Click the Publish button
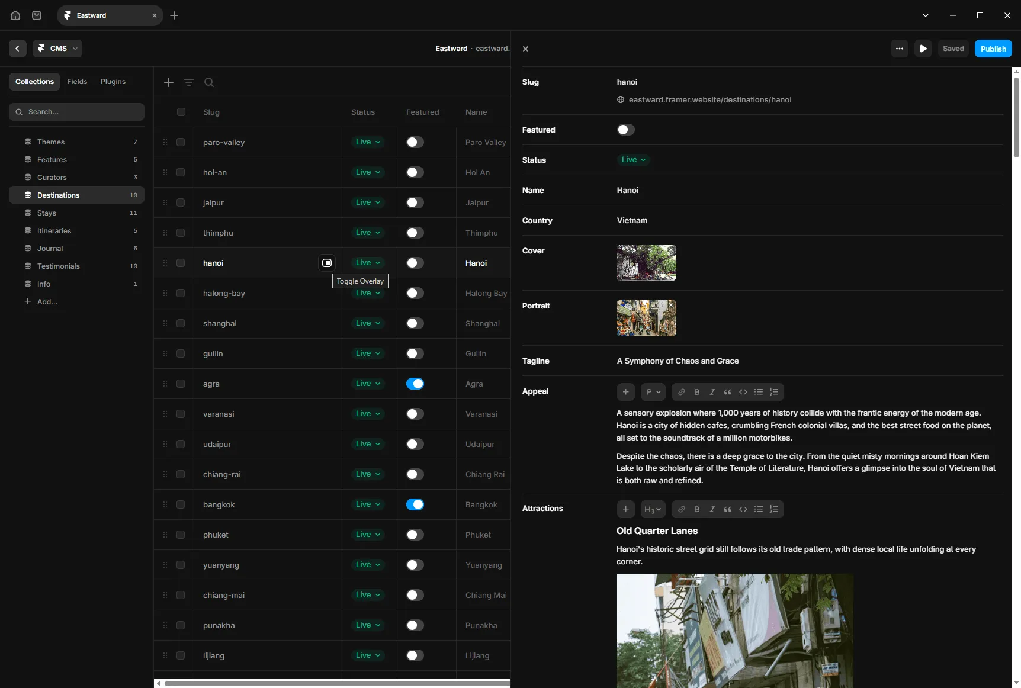Image resolution: width=1021 pixels, height=688 pixels. pos(993,49)
